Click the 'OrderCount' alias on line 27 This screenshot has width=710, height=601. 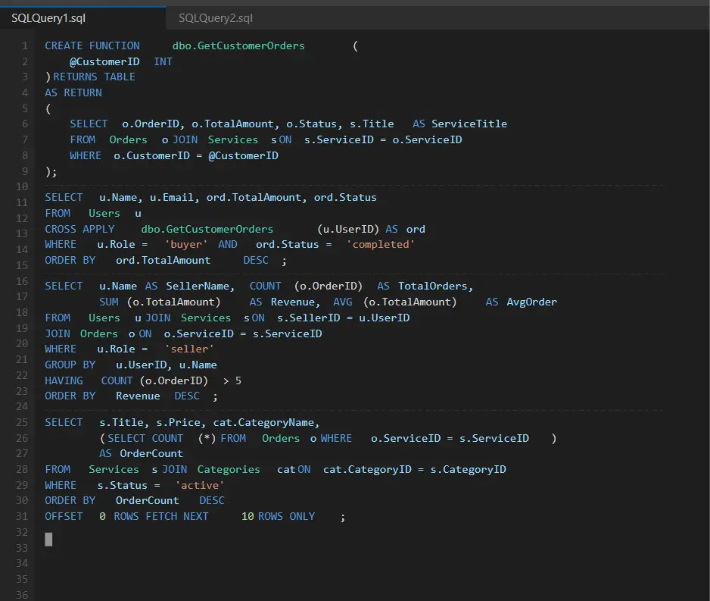tap(151, 454)
